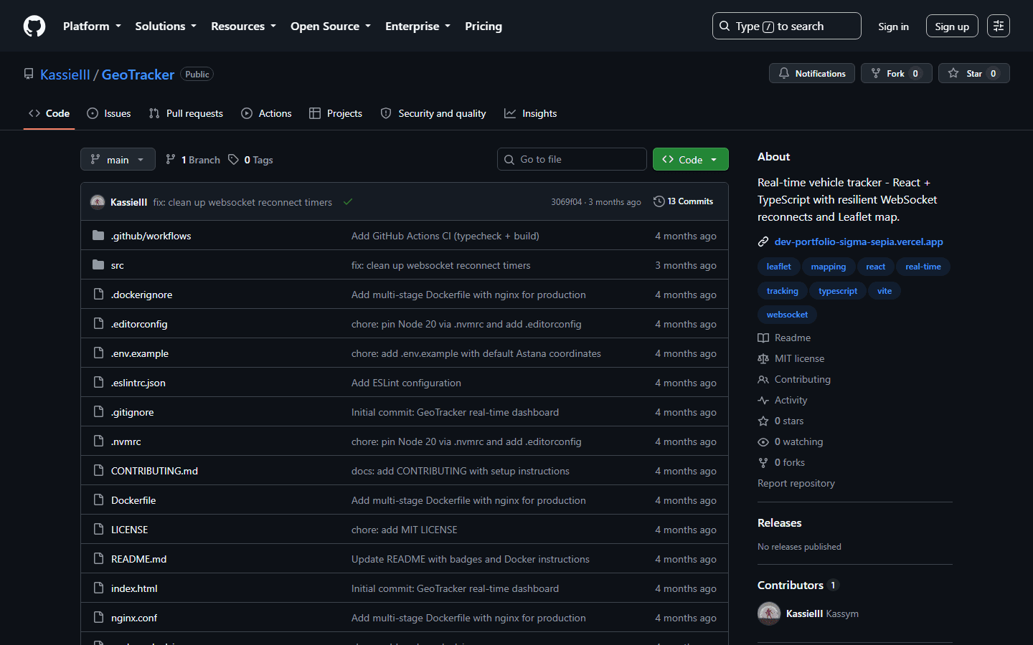Open the CONTRIBUTING.md file
This screenshot has width=1033, height=645.
(x=154, y=471)
